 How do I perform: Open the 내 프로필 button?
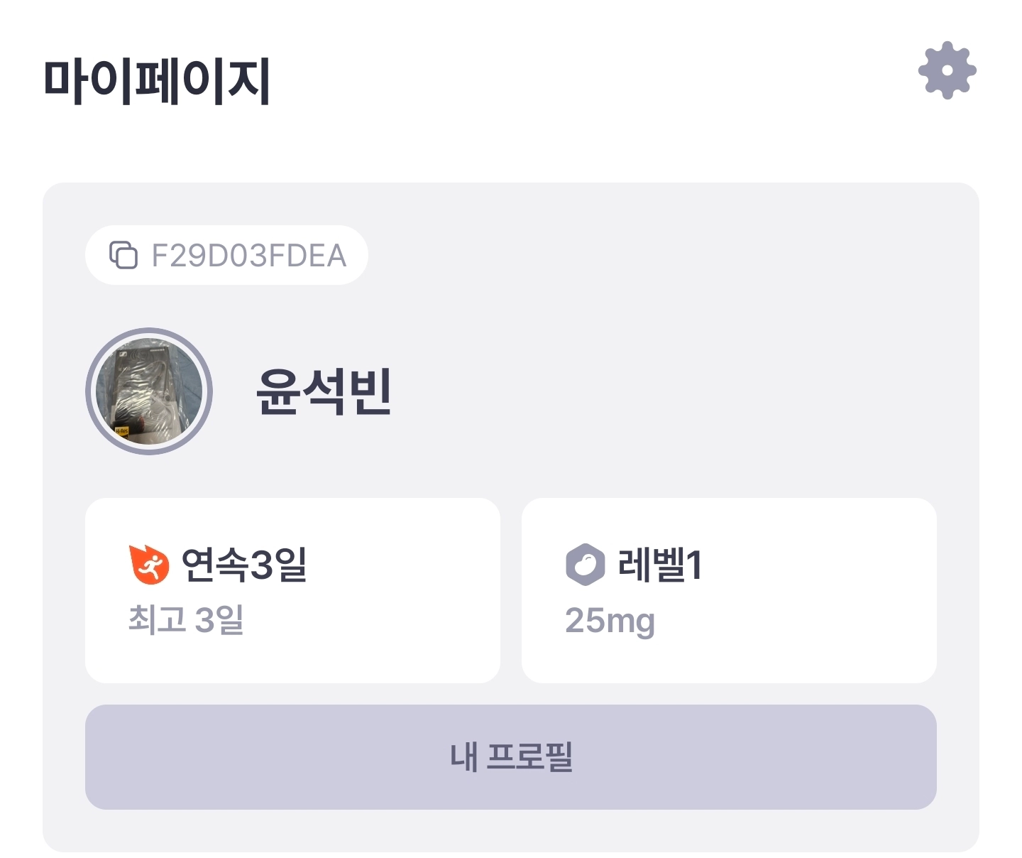[511, 756]
